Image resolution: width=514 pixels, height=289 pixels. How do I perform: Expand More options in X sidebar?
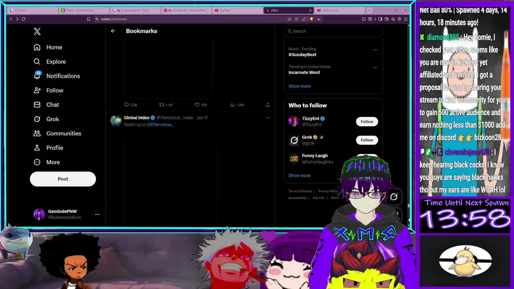tap(47, 162)
